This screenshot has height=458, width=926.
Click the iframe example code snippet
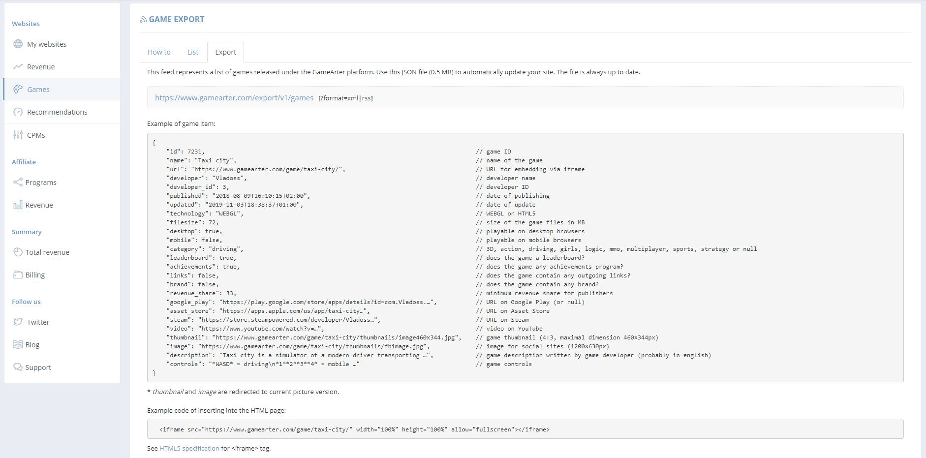click(354, 429)
